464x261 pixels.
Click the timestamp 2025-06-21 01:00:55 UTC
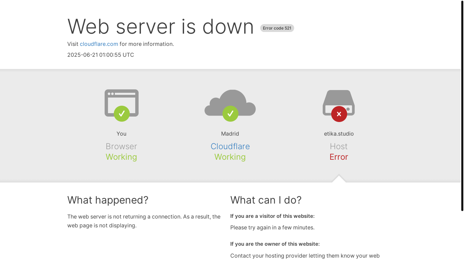point(101,55)
